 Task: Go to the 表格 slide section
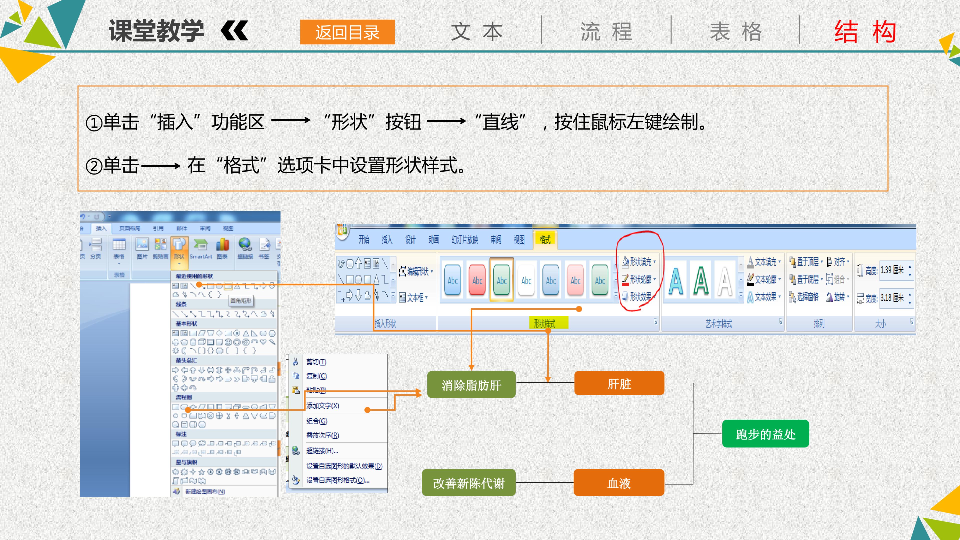tap(736, 32)
